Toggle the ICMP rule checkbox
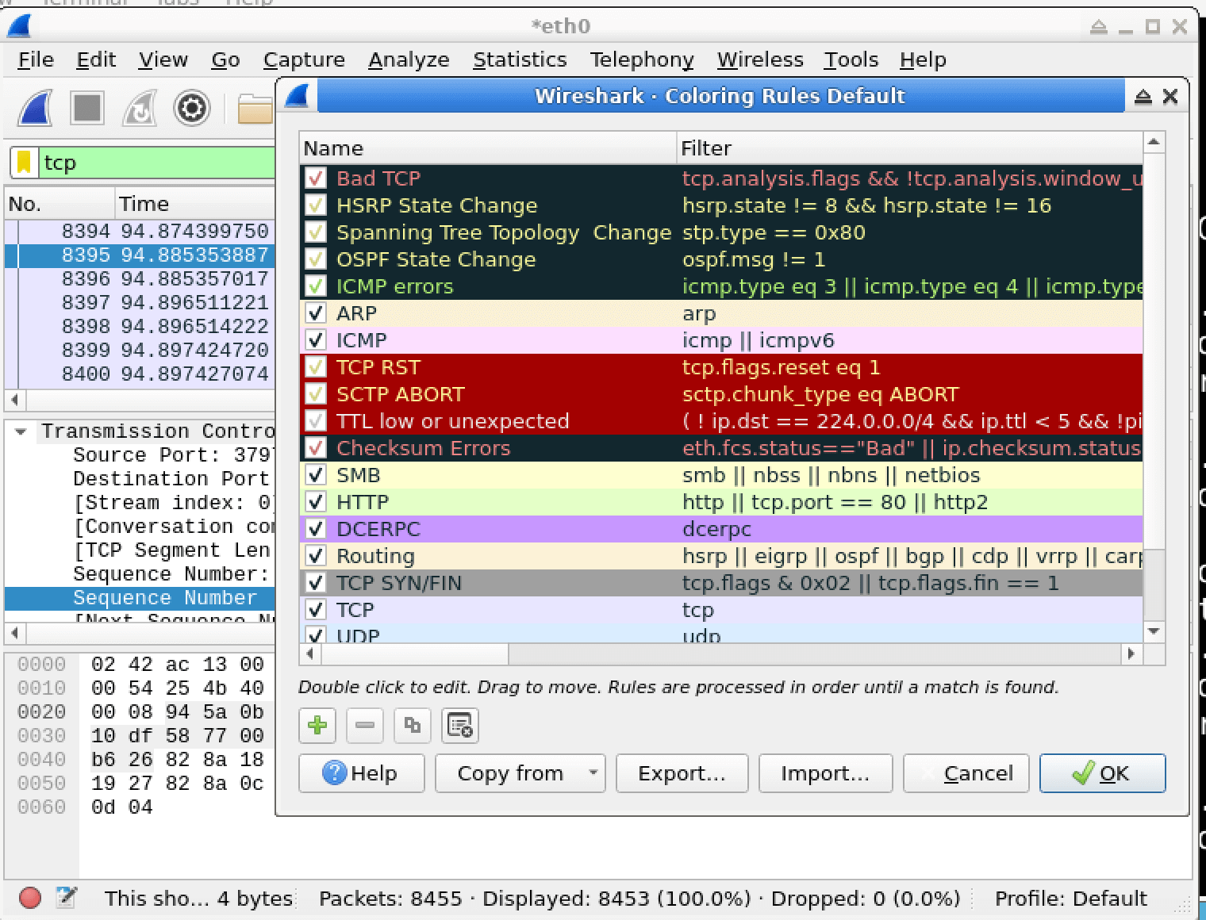This screenshot has width=1206, height=920. [316, 340]
